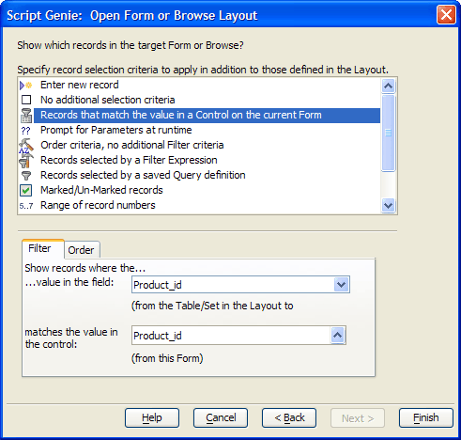Click Finish to complete the genie

coord(426,418)
